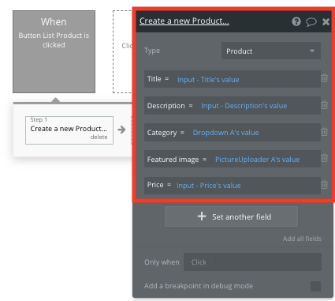
Task: Click delete on Step 1 action
Action: 99,137
